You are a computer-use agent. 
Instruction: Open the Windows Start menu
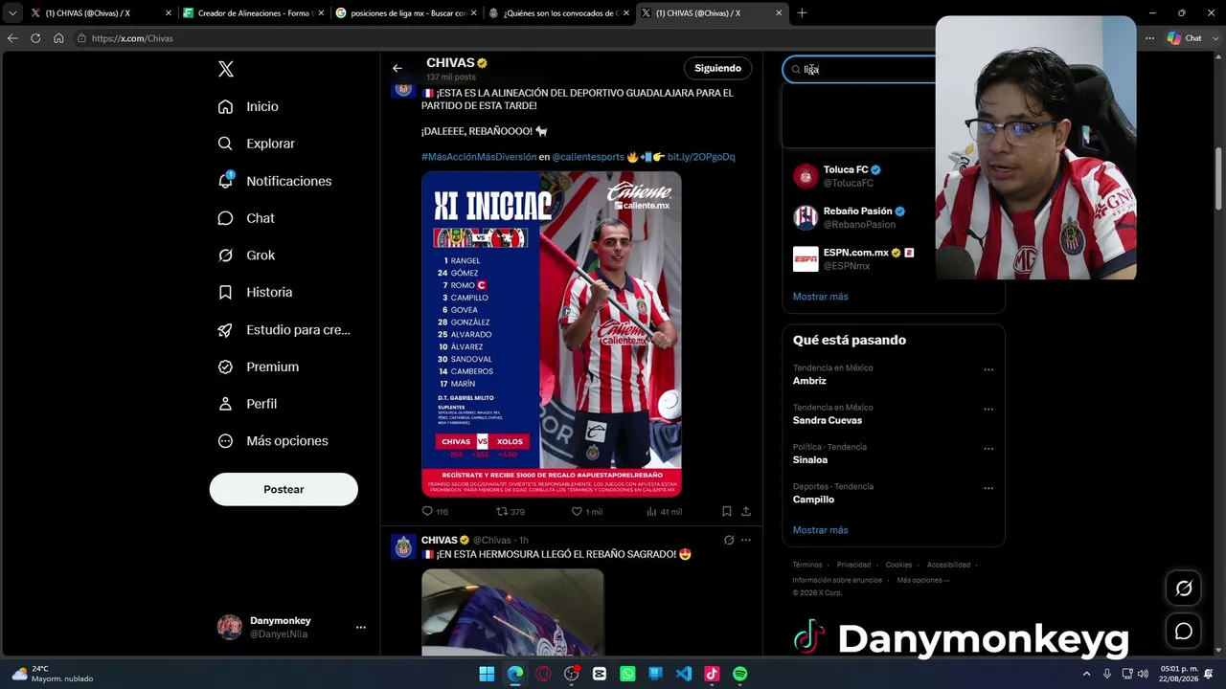[487, 674]
